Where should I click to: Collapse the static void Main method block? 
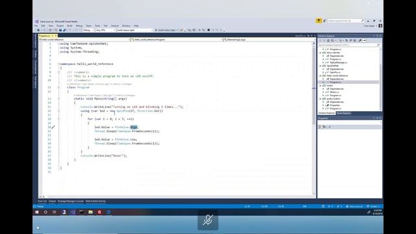(x=58, y=99)
